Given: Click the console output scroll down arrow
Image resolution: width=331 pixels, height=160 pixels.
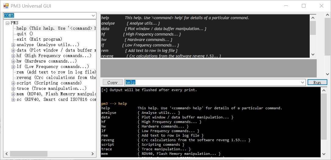Looking at the screenshot, I should coord(323,154).
